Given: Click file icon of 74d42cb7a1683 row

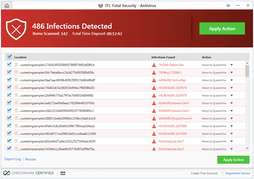Looking at the screenshot, I should coord(16,88).
